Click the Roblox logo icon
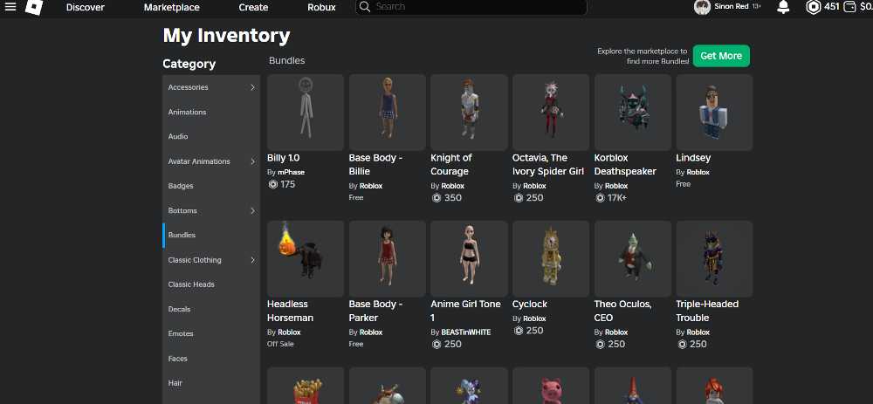This screenshot has height=404, width=873. coord(34,7)
